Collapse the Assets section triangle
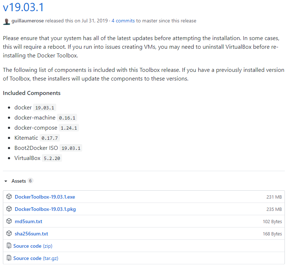Screen dimensions: 291x269 click(6, 181)
